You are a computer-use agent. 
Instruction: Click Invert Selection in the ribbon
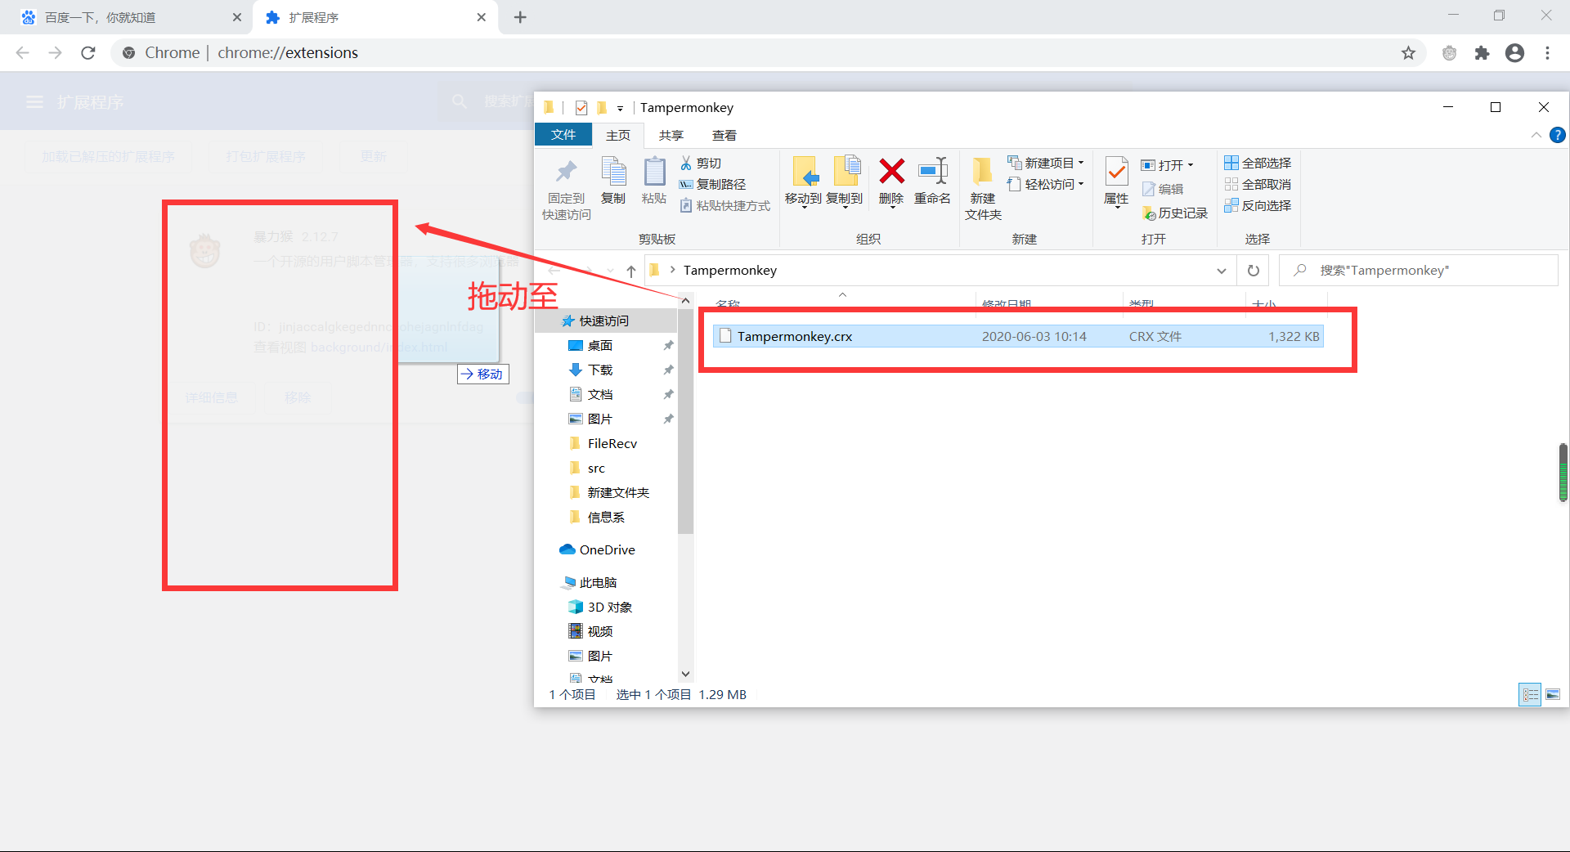pyautogui.click(x=1258, y=205)
